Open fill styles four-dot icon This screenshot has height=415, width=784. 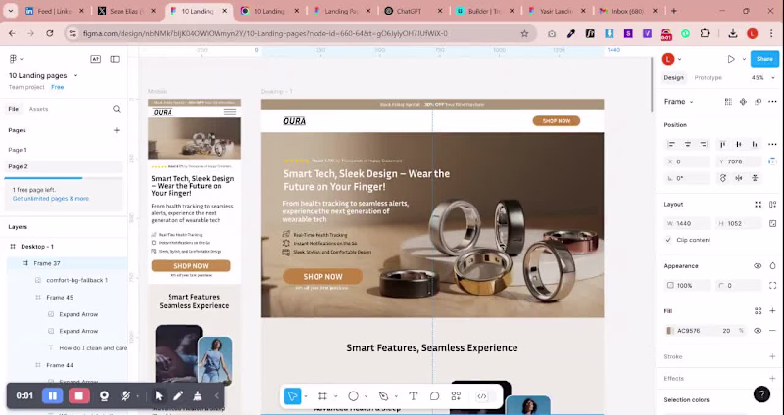click(758, 311)
